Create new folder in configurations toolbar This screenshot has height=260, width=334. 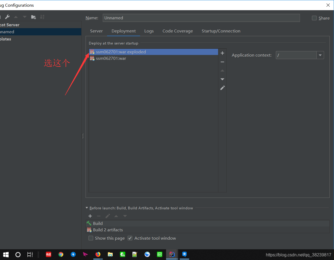coord(33,17)
